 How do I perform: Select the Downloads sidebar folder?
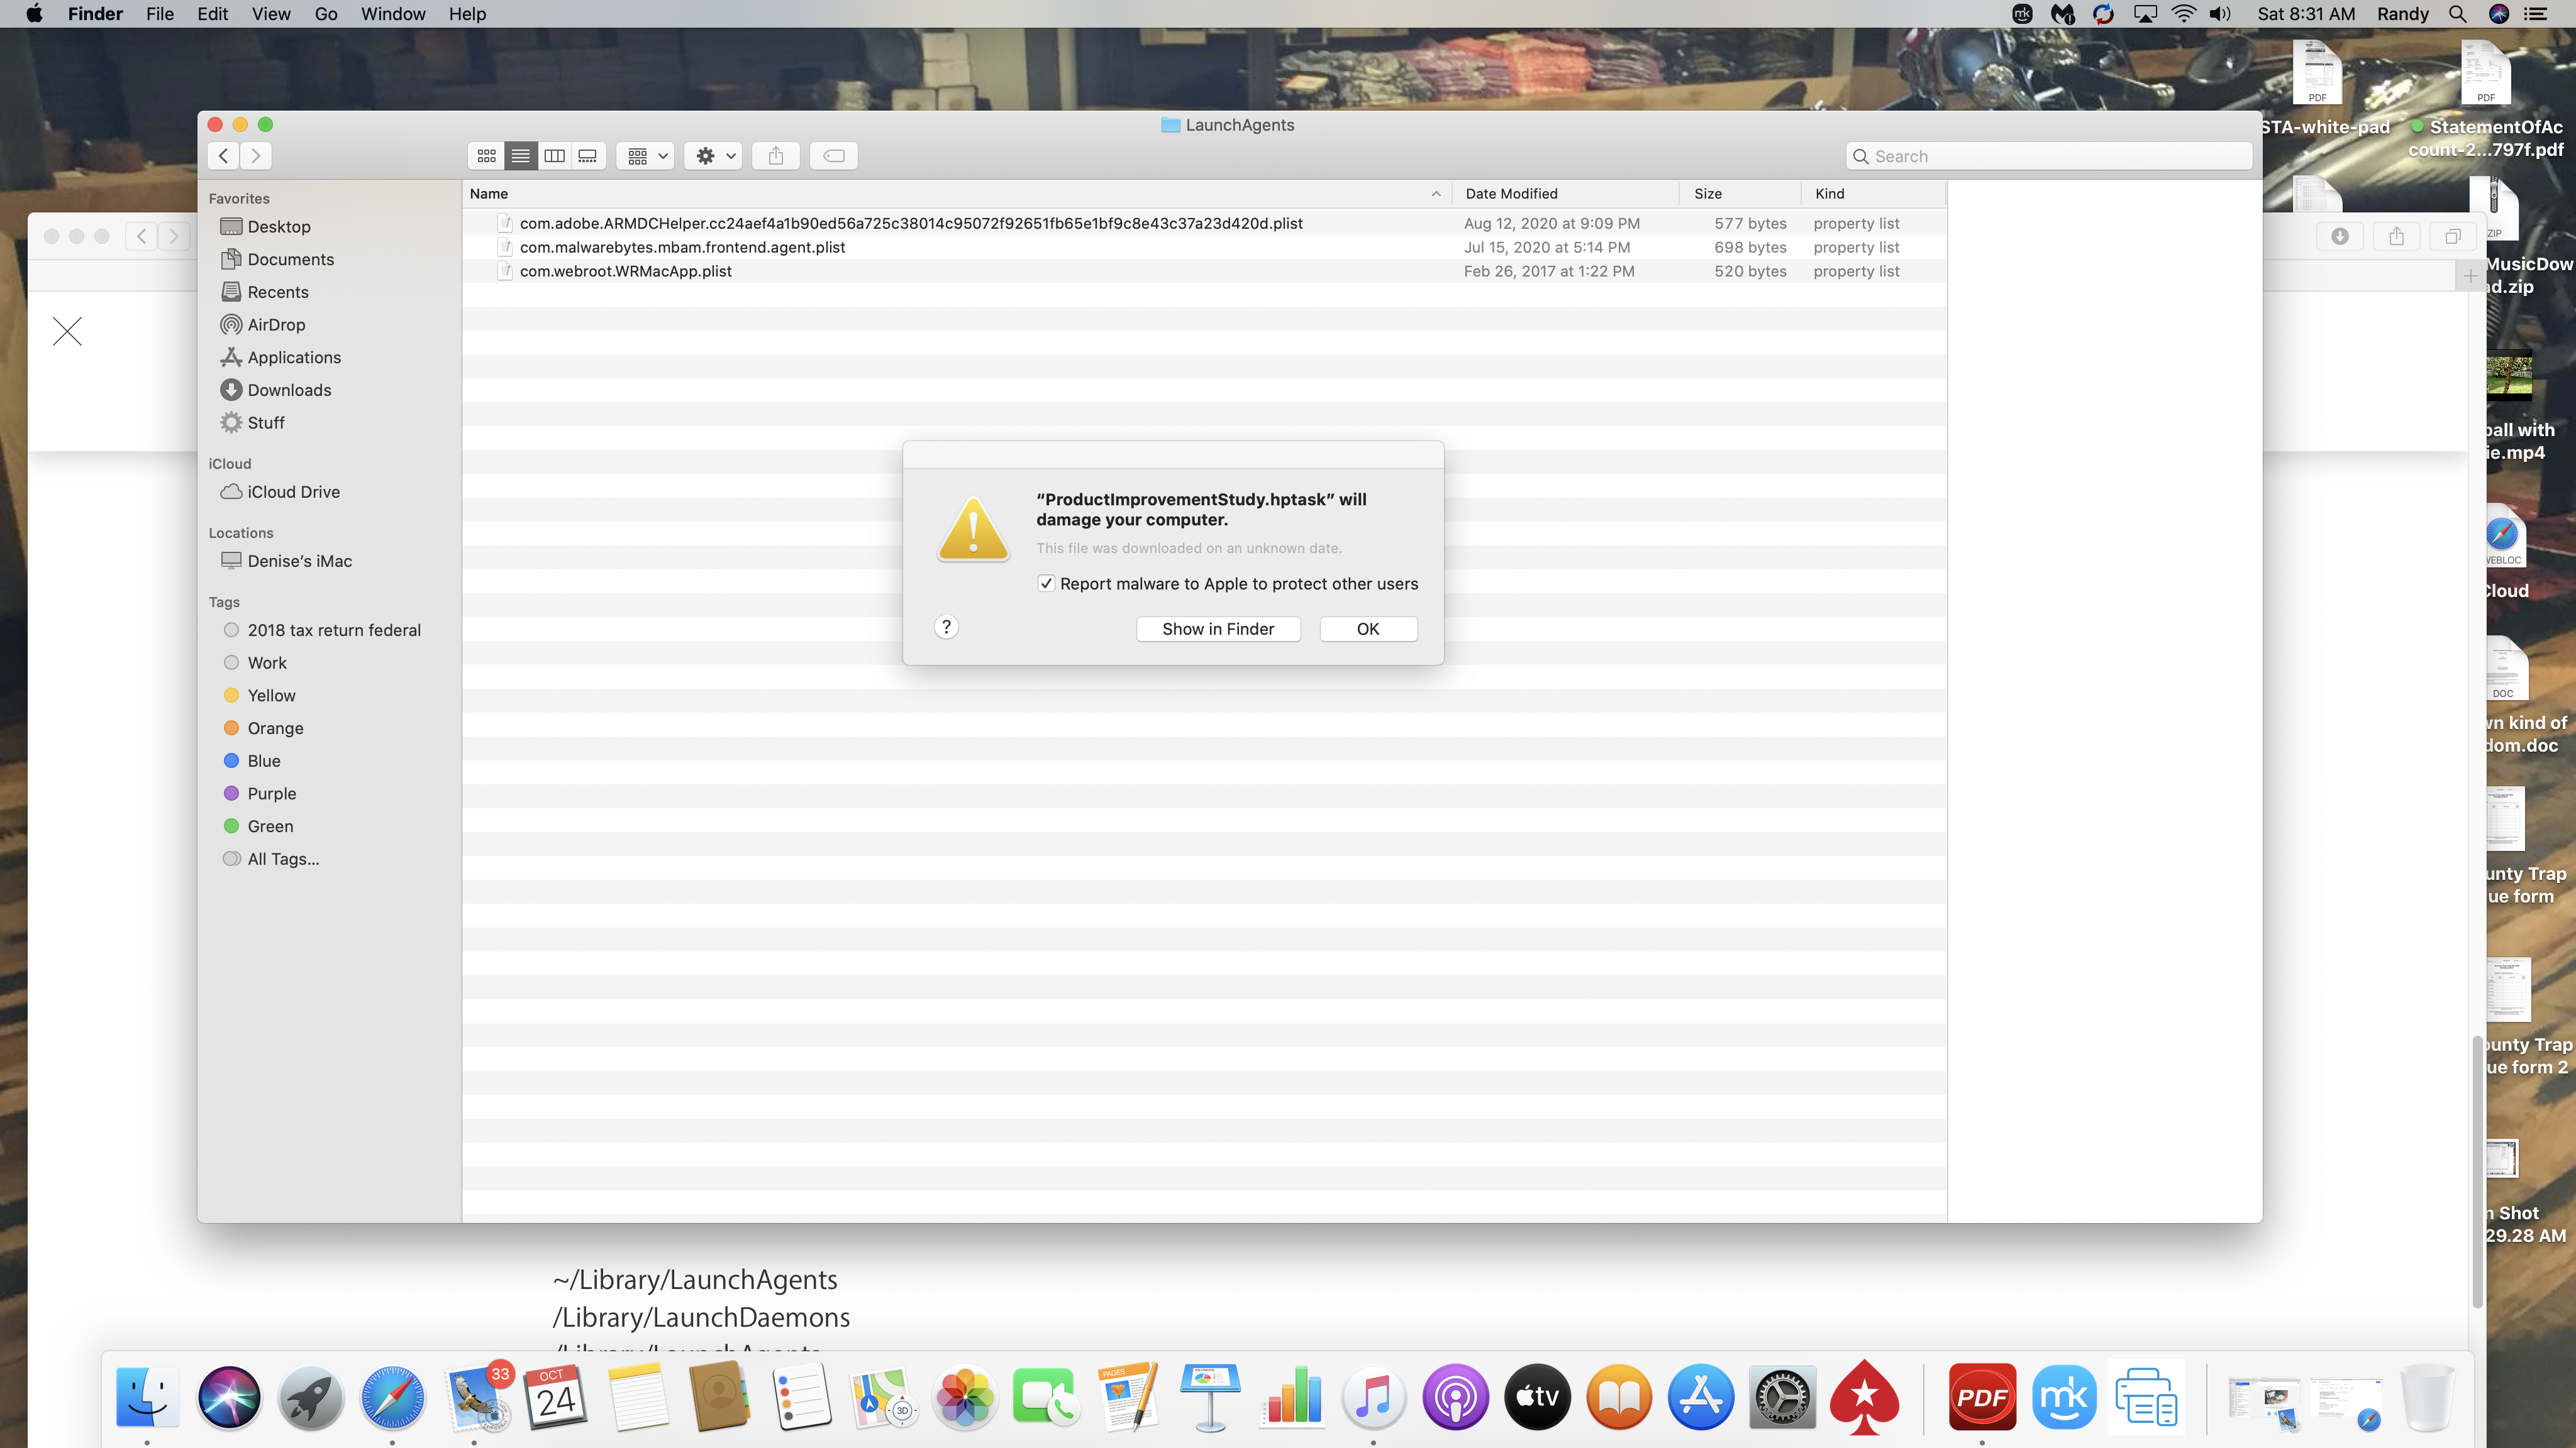(288, 390)
